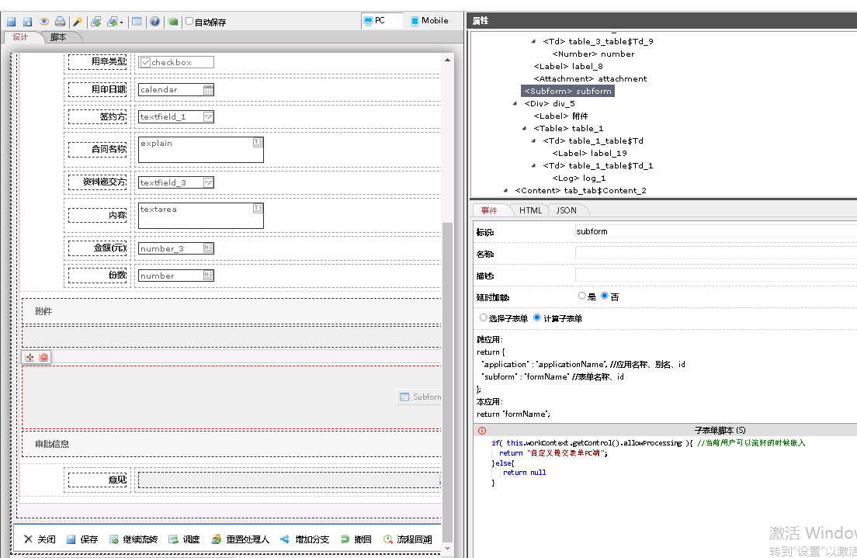
Task: Click the calendar icon in 用印日期 field
Action: [208, 90]
